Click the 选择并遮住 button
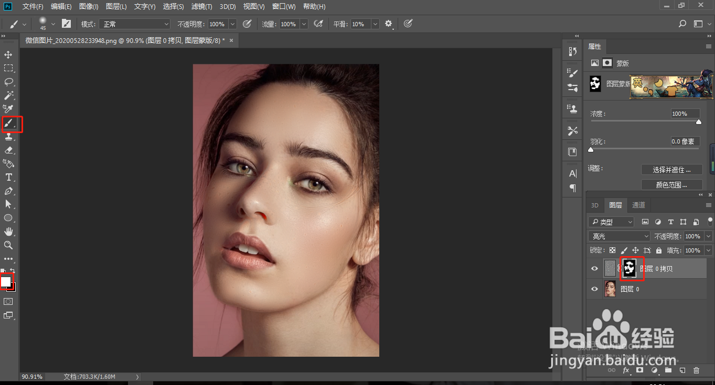This screenshot has height=385, width=715. coord(671,170)
